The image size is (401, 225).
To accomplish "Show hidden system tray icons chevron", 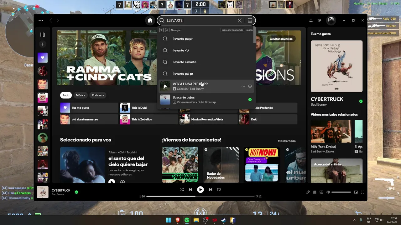I will click(x=354, y=220).
